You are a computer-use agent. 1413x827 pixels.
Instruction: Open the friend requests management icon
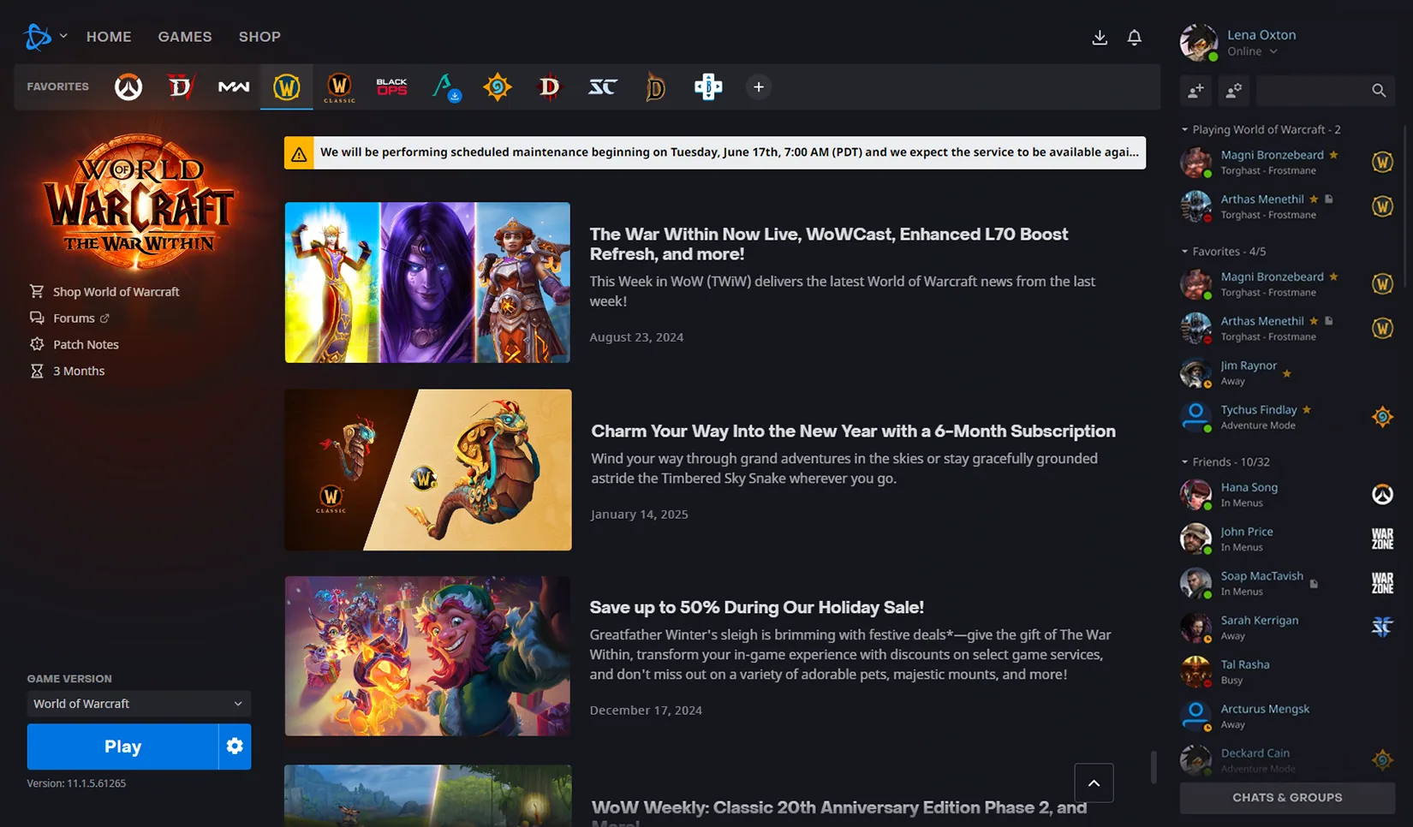click(x=1234, y=91)
